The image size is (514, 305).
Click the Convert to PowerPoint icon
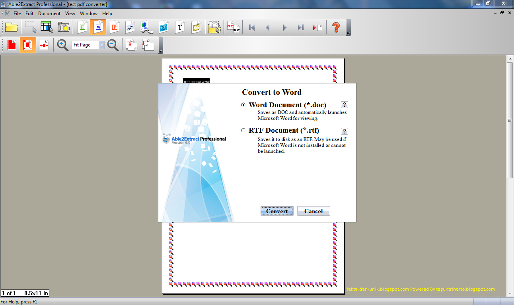[x=115, y=27]
